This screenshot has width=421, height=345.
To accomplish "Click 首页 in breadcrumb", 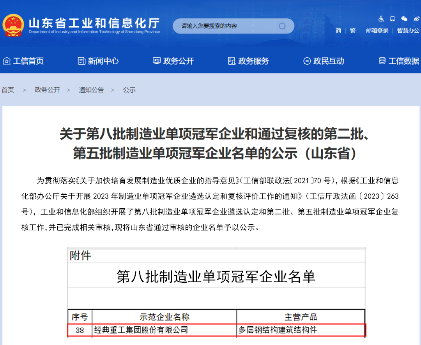I will click(x=8, y=90).
